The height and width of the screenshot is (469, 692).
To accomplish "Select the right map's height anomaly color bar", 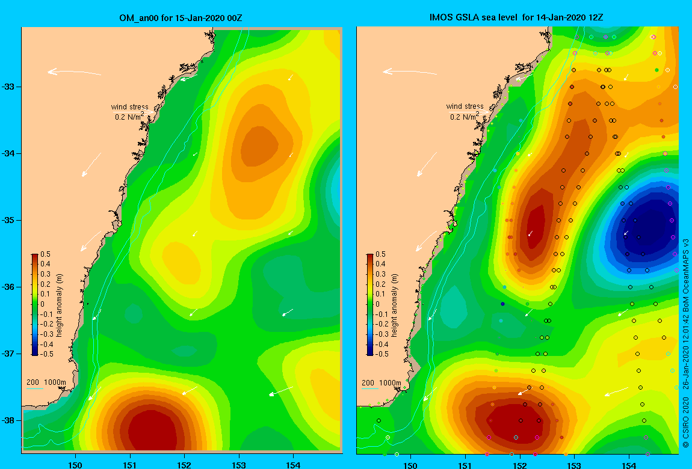I will pyautogui.click(x=370, y=305).
